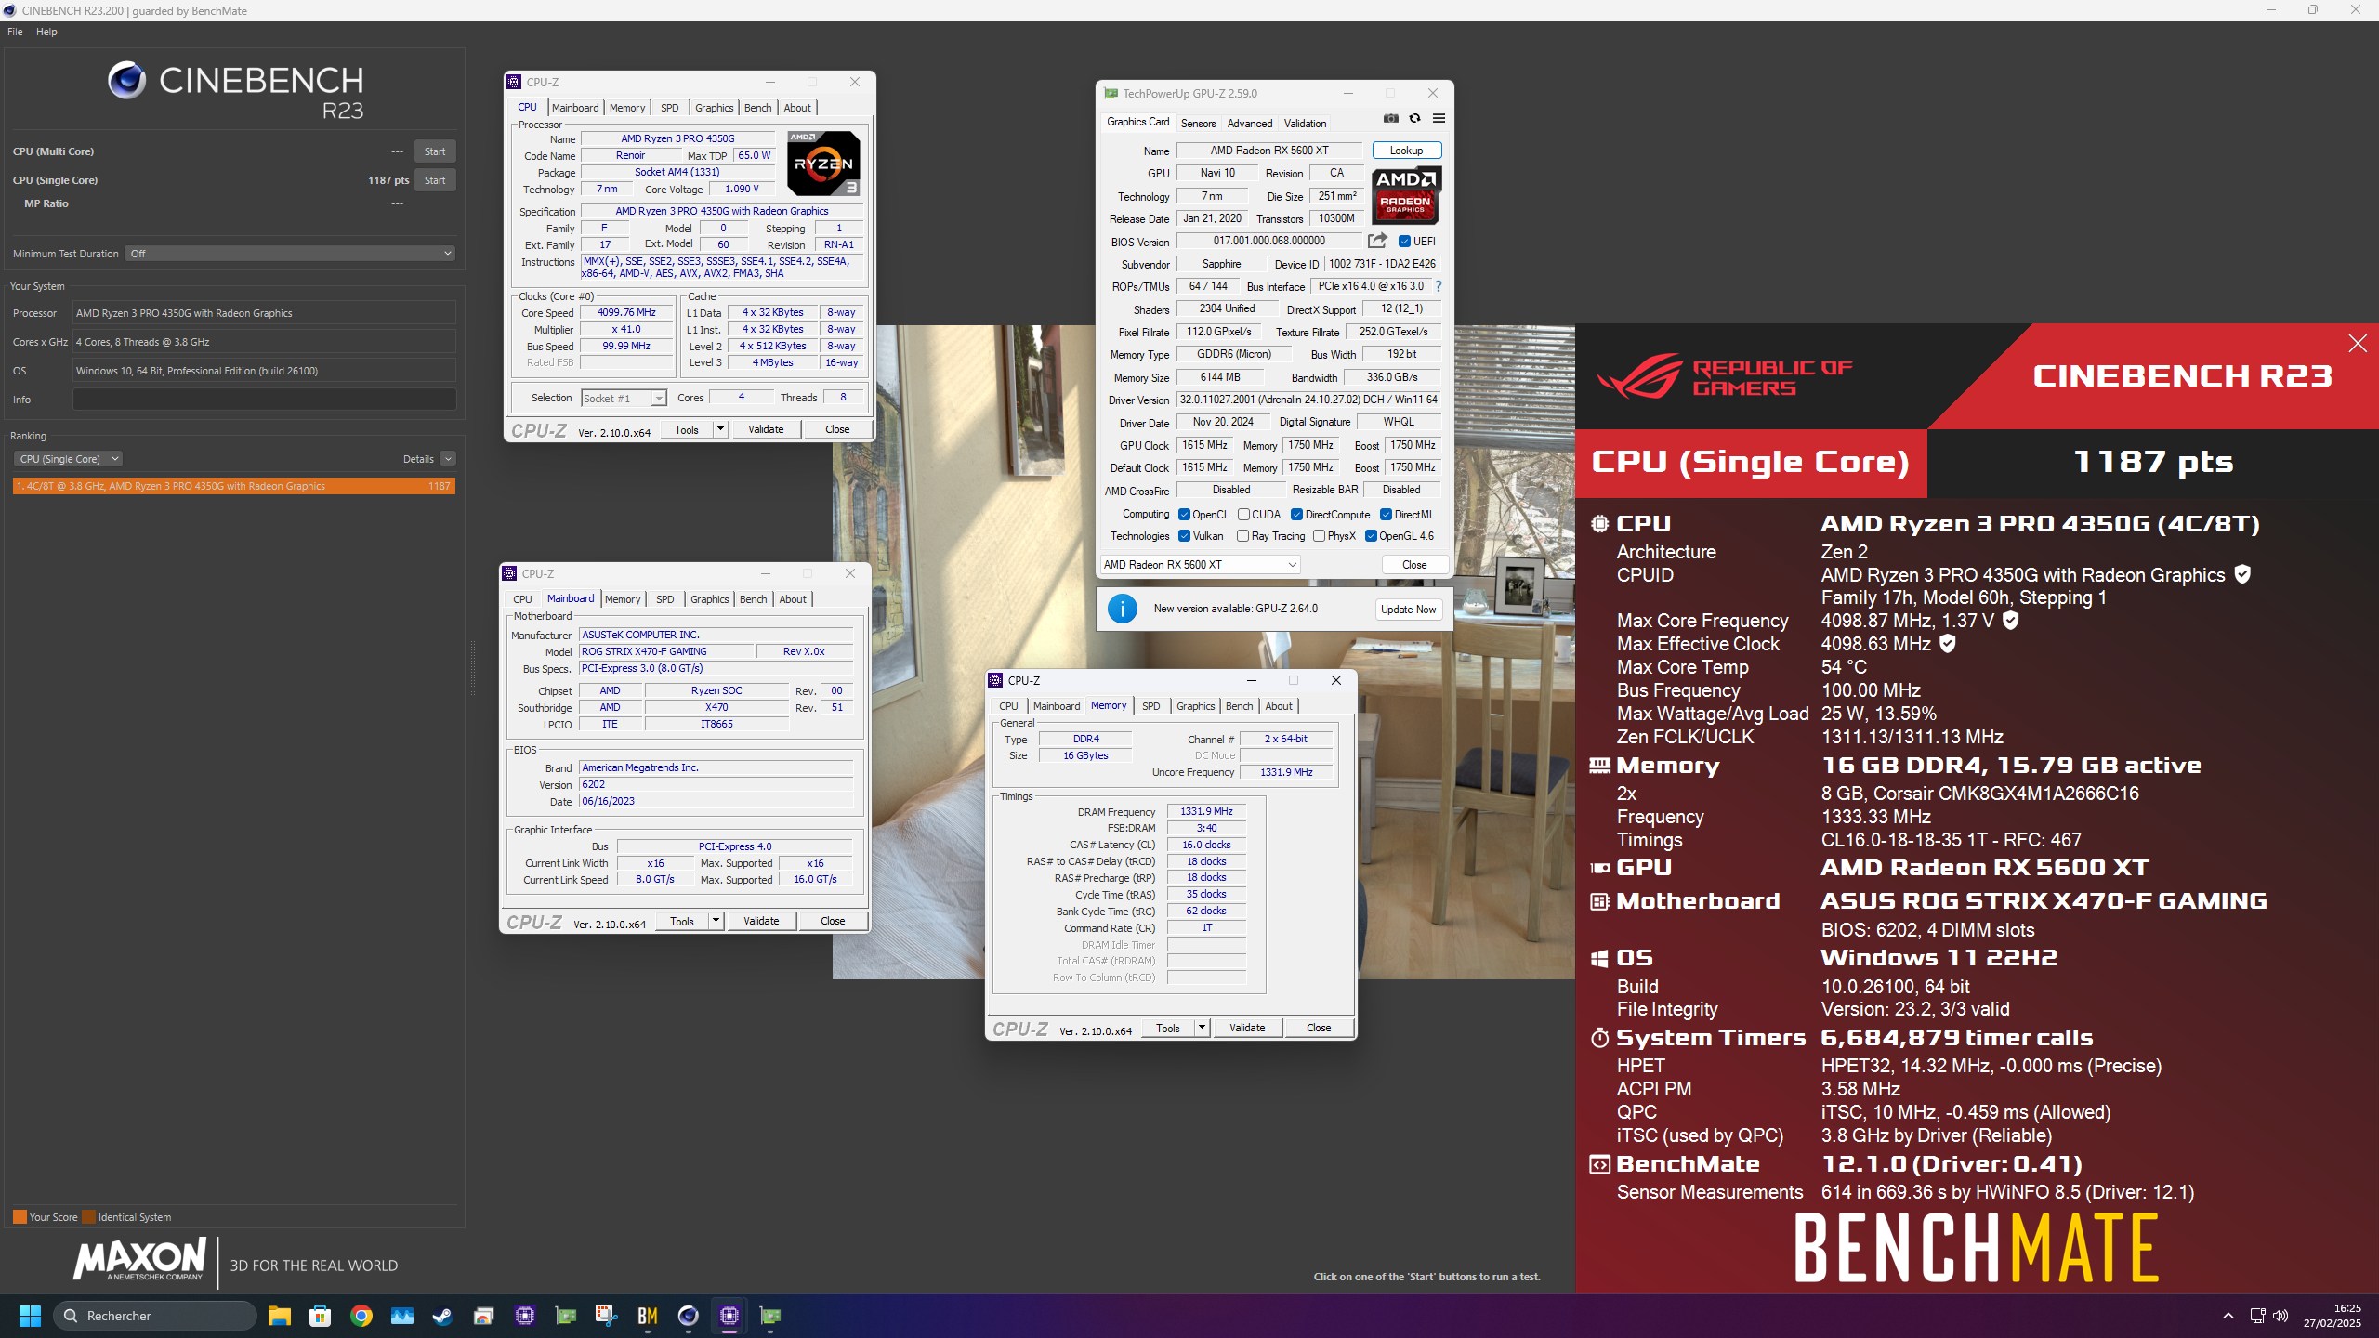
Task: Click Validate in the CPU-Z Memory window
Action: [1247, 1028]
